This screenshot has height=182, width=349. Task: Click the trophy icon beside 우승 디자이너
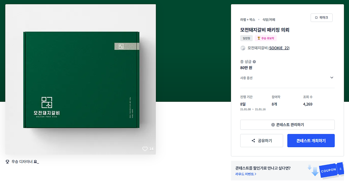pyautogui.click(x=7, y=162)
